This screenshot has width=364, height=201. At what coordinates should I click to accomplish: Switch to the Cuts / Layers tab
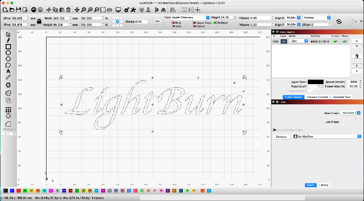point(294,97)
